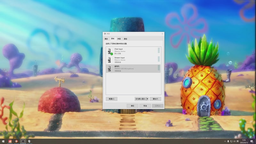Click the Chat Input level meter
The image size is (256, 144).
coord(159,50)
